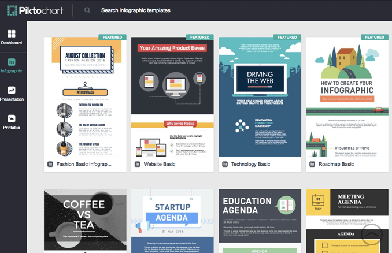This screenshot has height=253, width=392.
Task: Click the scroll-to-top arrow button
Action: [x=372, y=234]
